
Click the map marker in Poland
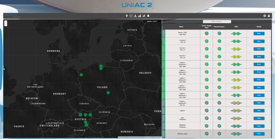pos(108,93)
